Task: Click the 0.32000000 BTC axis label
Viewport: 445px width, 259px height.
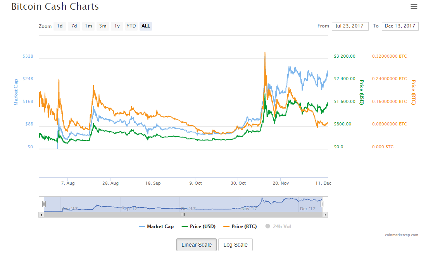Action: click(389, 56)
